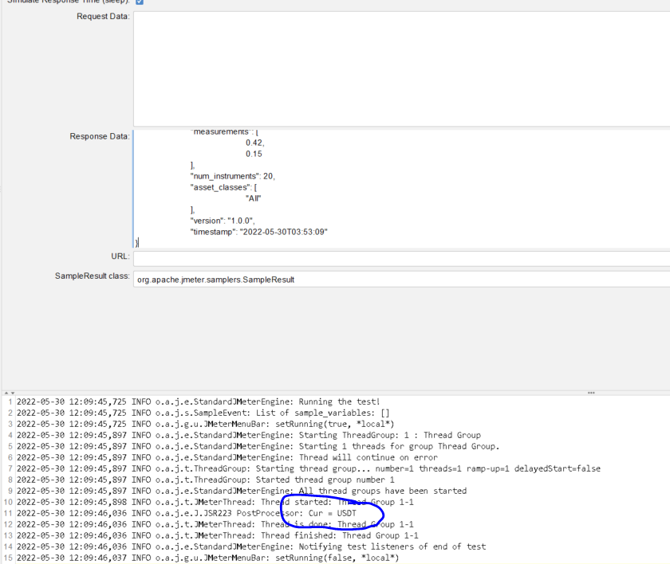This screenshot has height=564, width=670.
Task: Click in the Response Data text area
Action: coord(402,189)
